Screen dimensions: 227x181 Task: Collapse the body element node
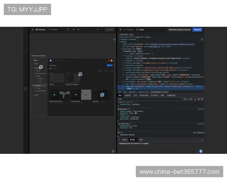point(120,41)
